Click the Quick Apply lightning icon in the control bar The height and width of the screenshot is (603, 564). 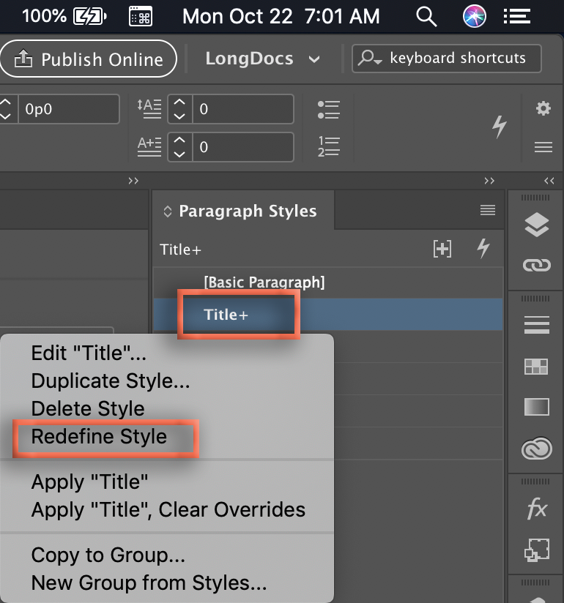(x=499, y=127)
